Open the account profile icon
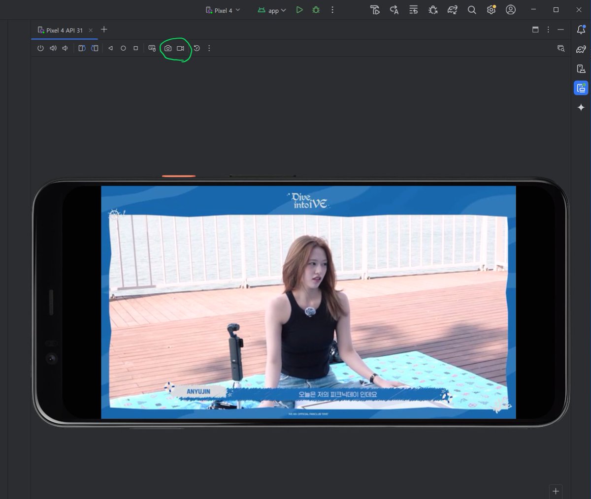Image resolution: width=591 pixels, height=499 pixels. [x=511, y=10]
